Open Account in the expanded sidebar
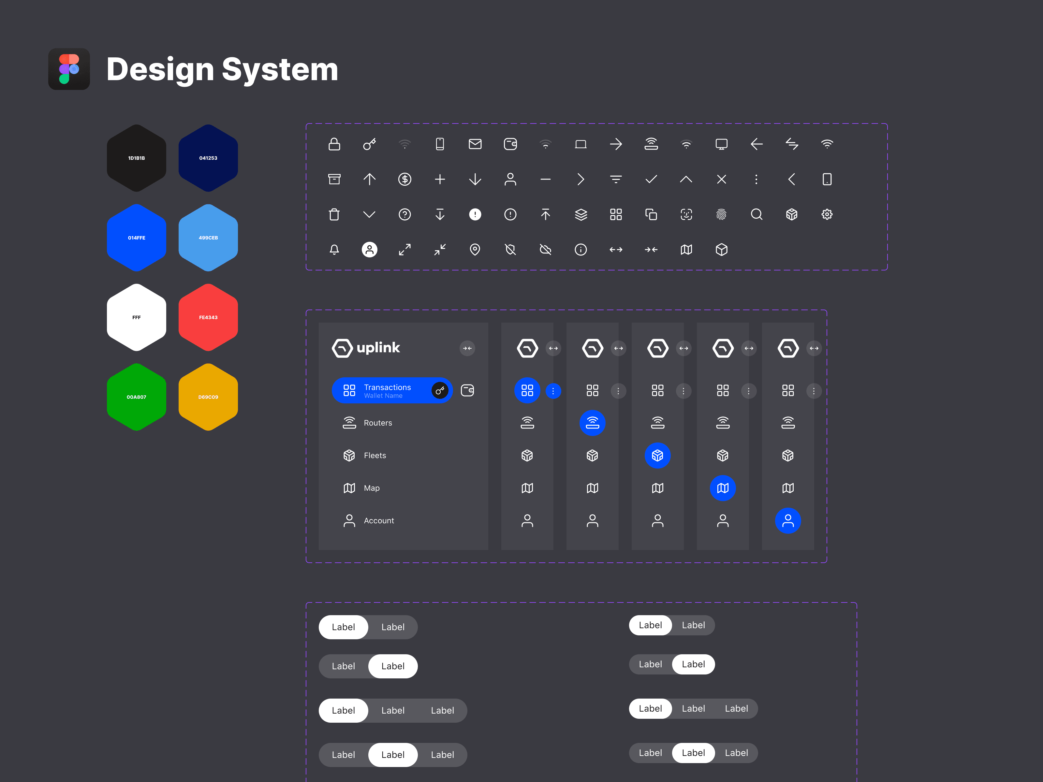 [x=378, y=520]
